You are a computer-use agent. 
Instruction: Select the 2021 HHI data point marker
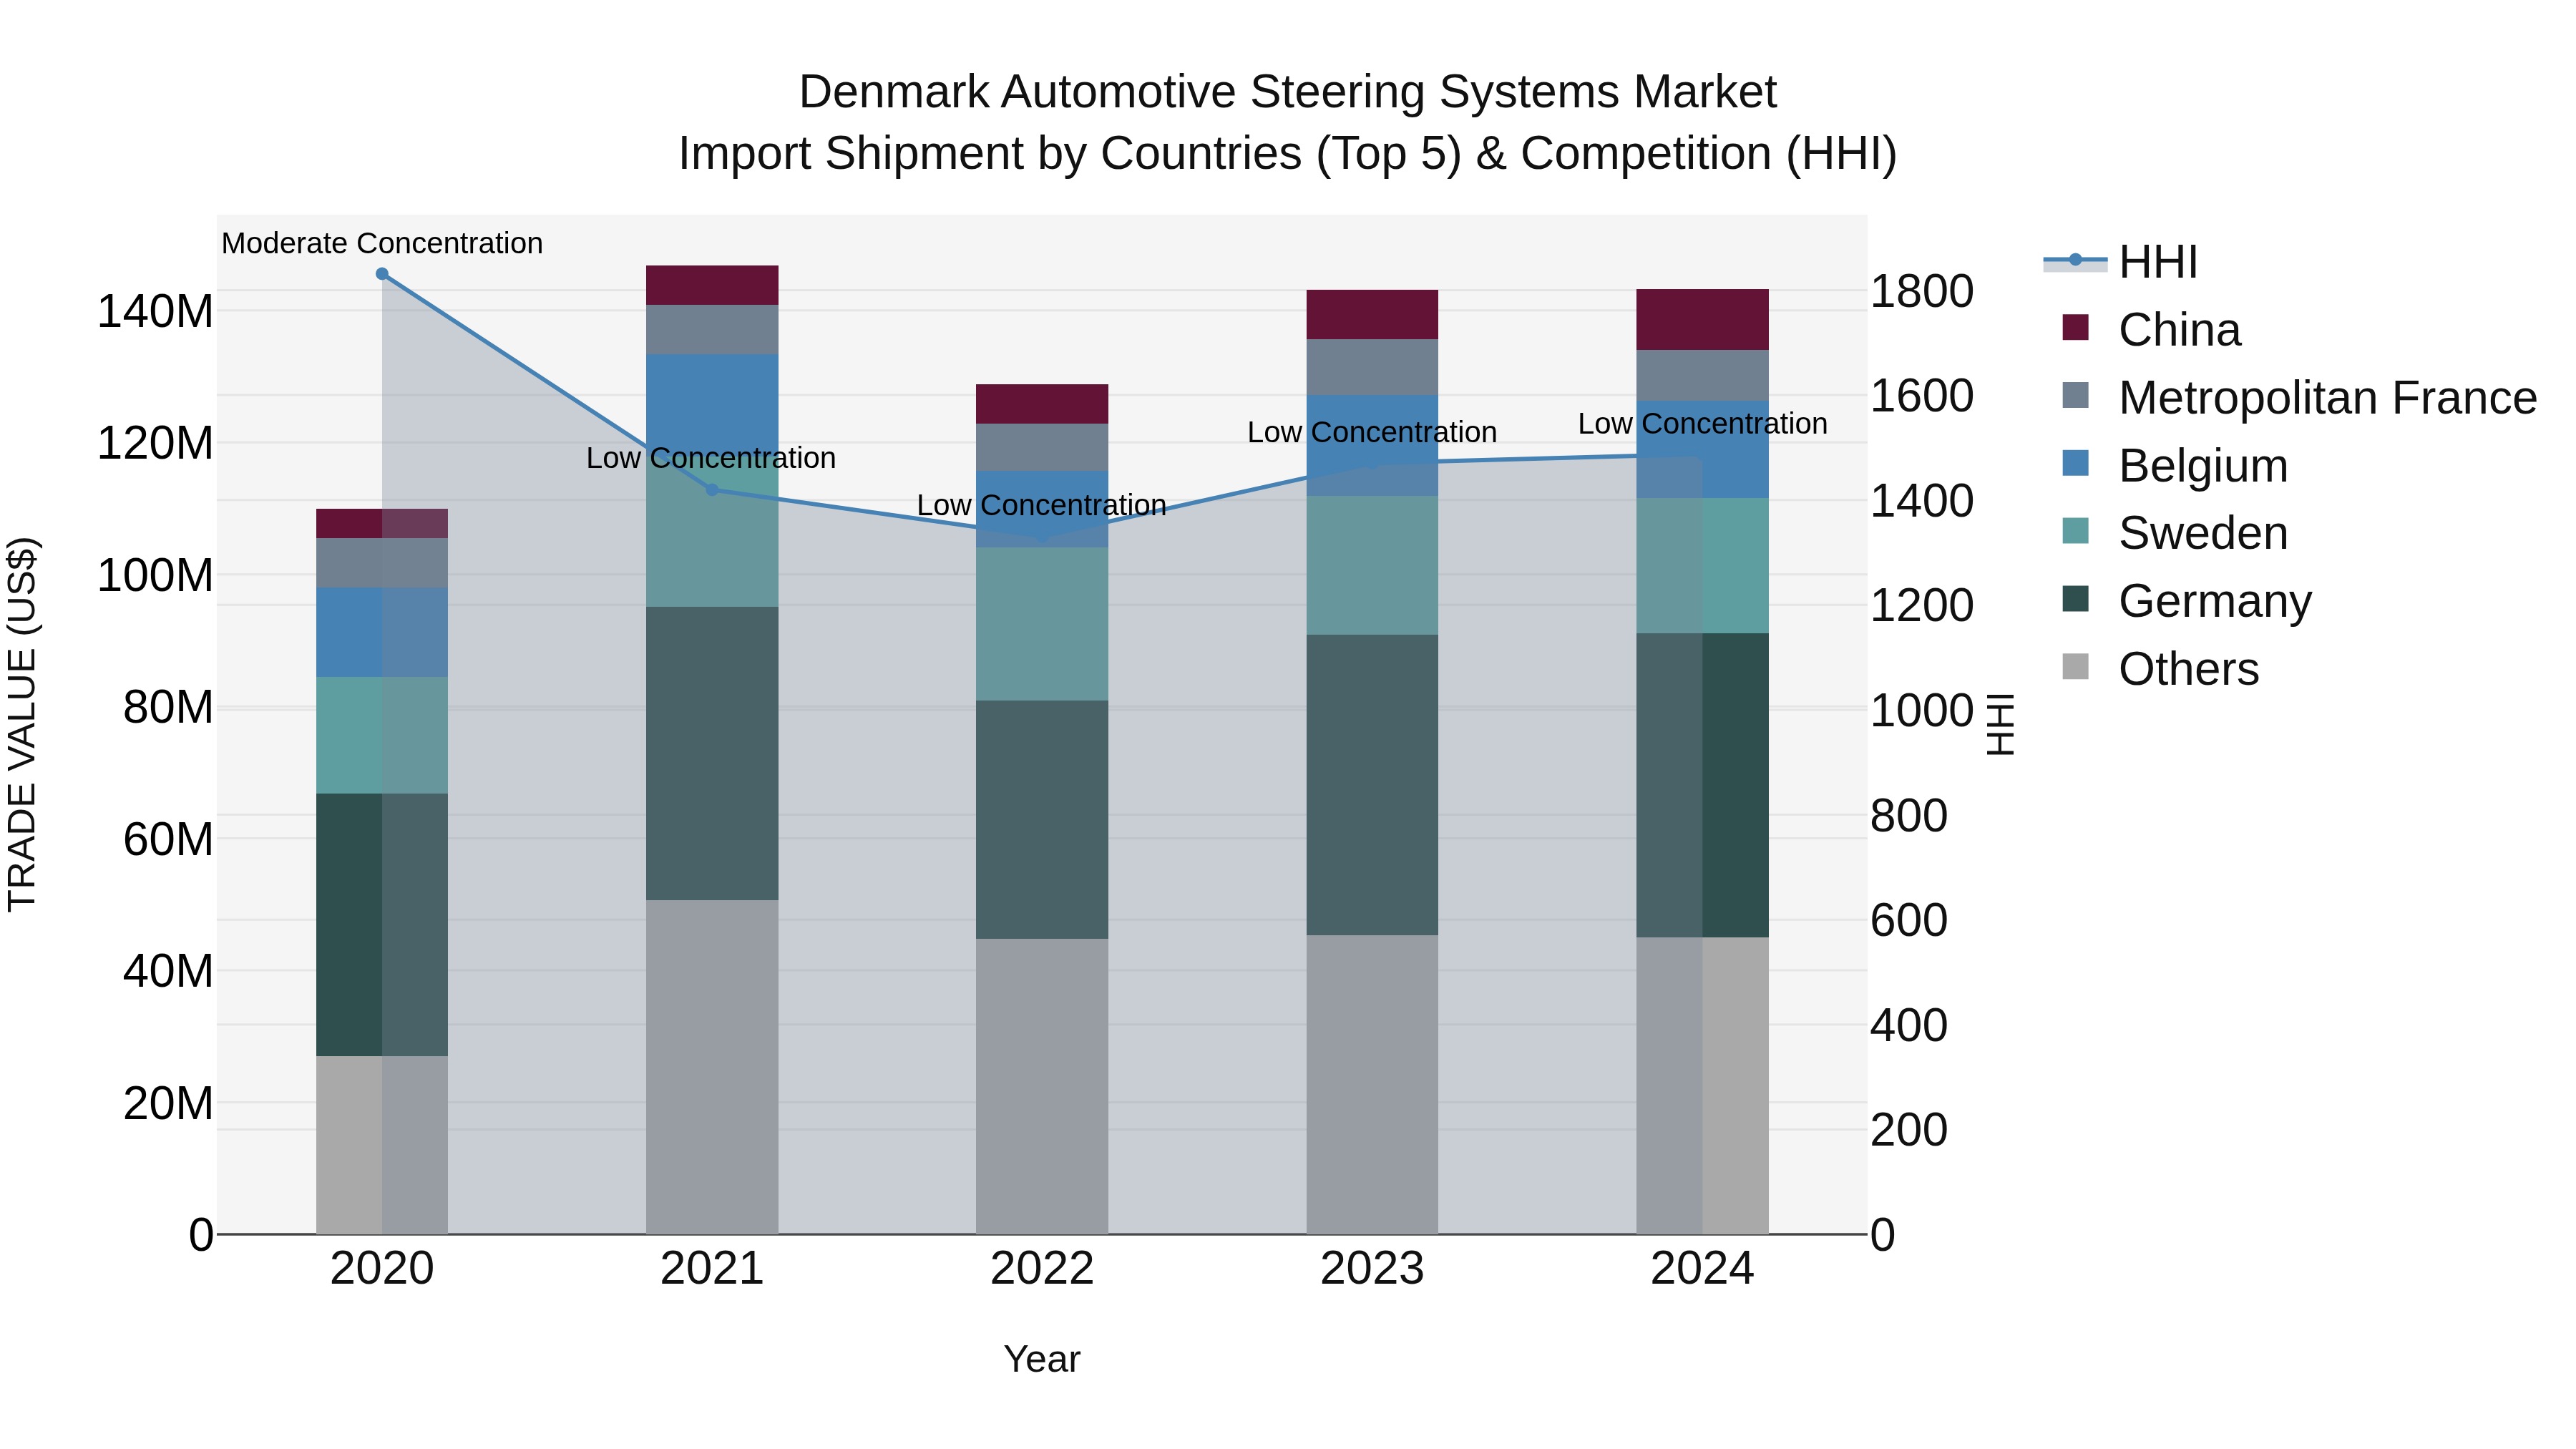coord(712,490)
